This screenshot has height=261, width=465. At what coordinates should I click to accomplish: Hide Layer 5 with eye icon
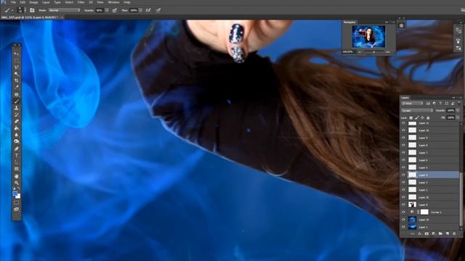click(403, 167)
